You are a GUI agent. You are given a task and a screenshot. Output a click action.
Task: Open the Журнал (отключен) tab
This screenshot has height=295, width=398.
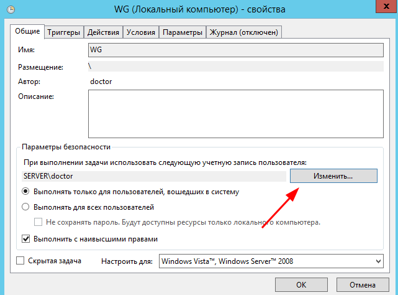(x=244, y=32)
